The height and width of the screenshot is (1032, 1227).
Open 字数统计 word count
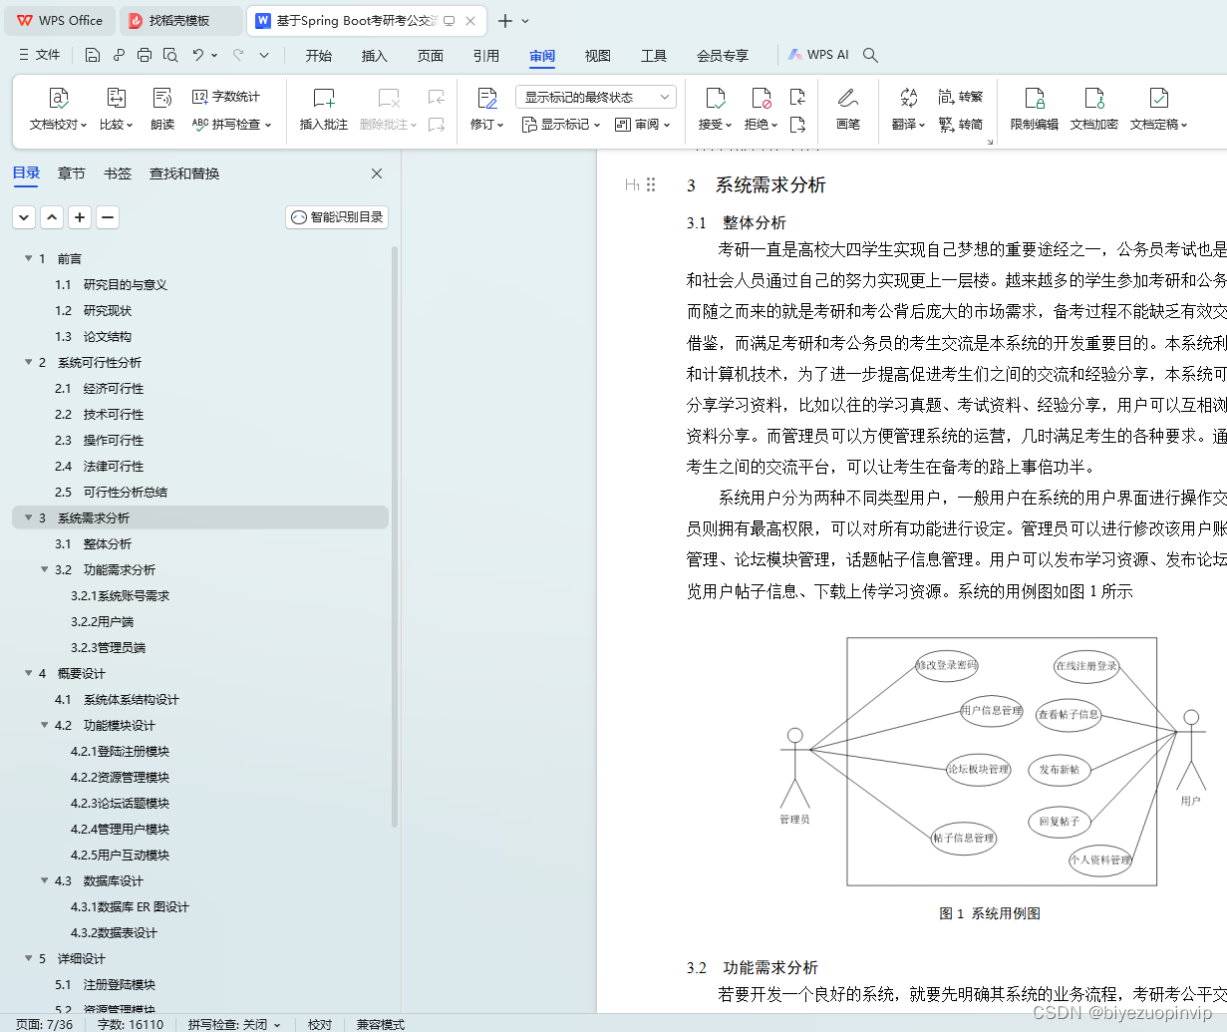coord(226,97)
